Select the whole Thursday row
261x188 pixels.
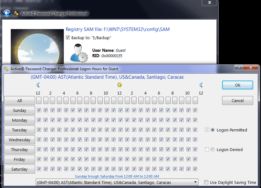pyautogui.click(x=20, y=149)
